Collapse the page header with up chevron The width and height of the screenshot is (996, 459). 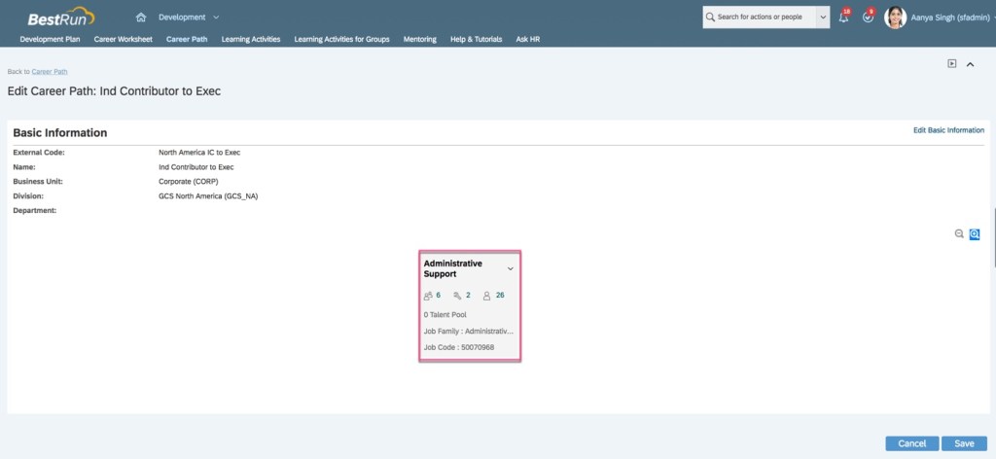[970, 64]
